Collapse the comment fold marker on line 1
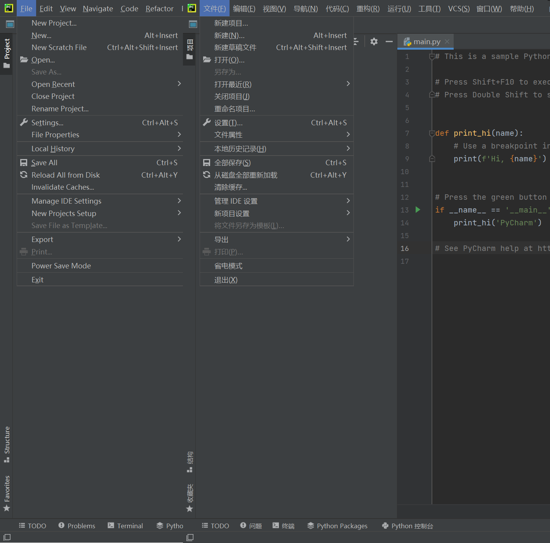The image size is (550, 543). [x=432, y=57]
